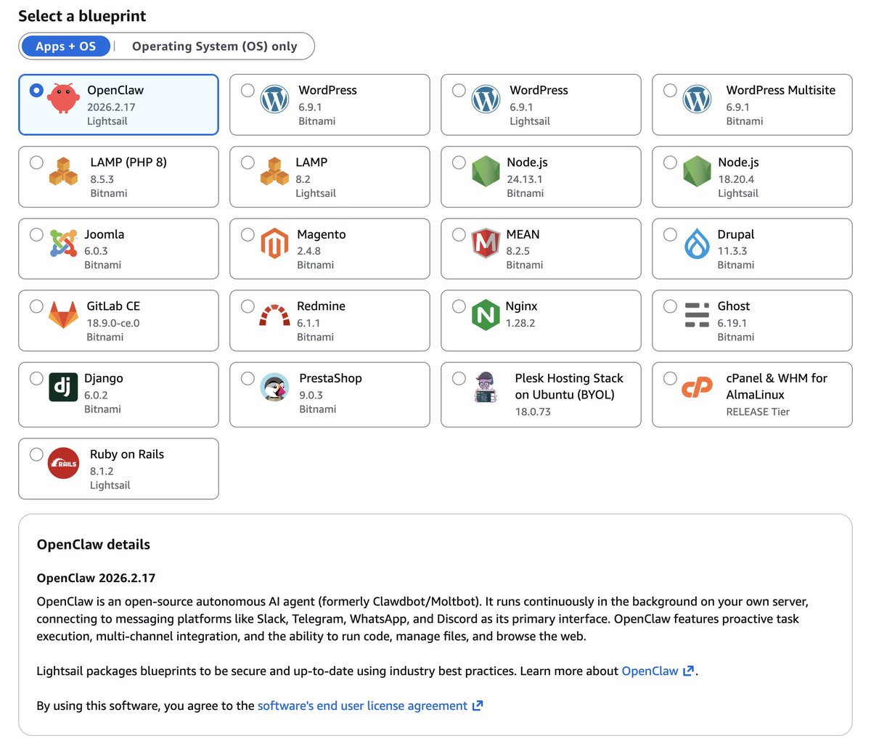Screen dimensions: 871x749
Task: Click the Ruby on Rails logo icon
Action: click(x=63, y=463)
